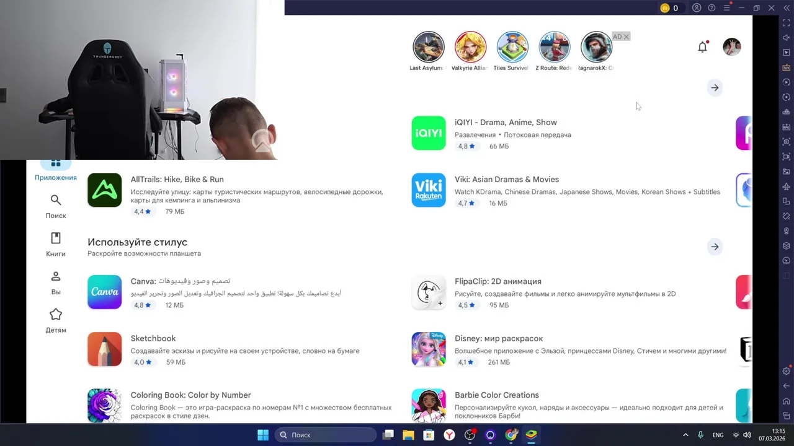Switch to the Приложения tab
The image size is (794, 446).
click(56, 170)
